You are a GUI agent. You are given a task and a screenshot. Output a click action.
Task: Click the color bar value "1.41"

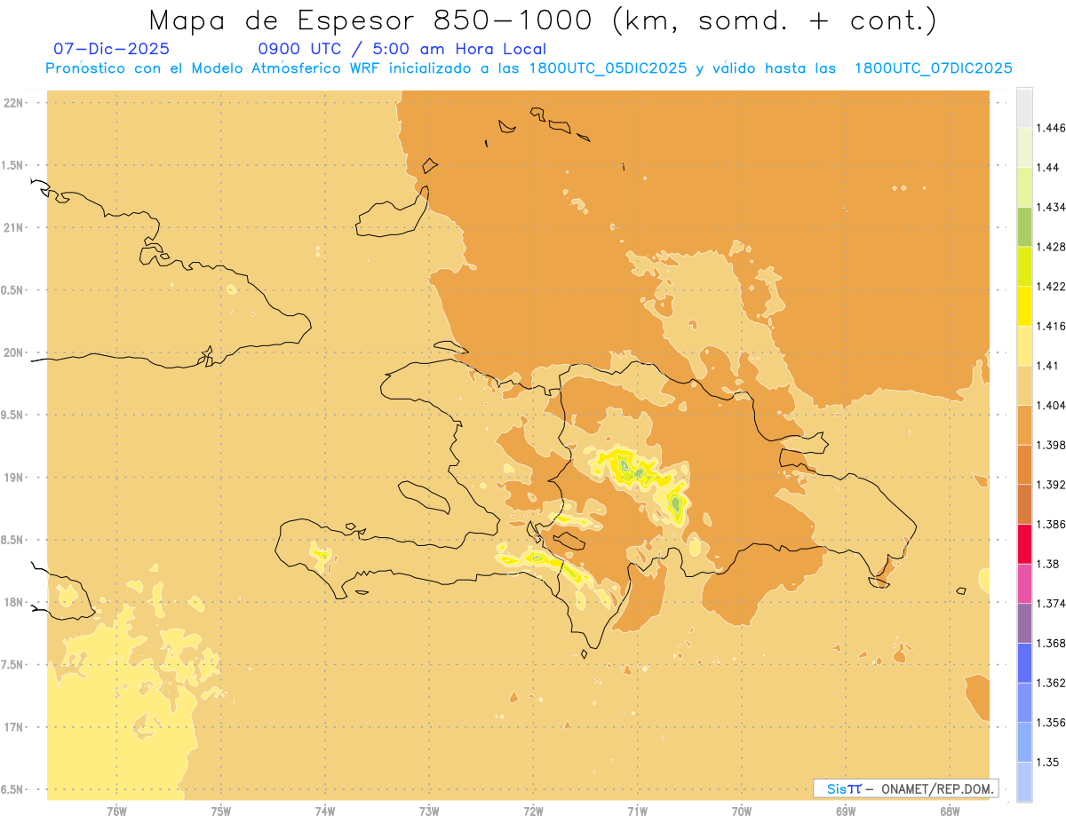click(x=1048, y=366)
